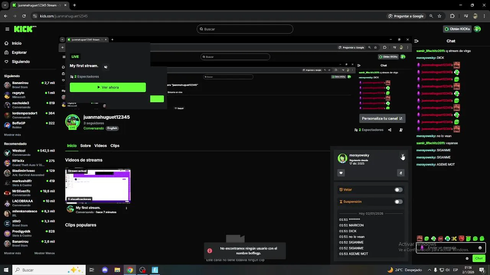Click the share icon beside 2 Espectadores
490x275 pixels.
point(390,130)
